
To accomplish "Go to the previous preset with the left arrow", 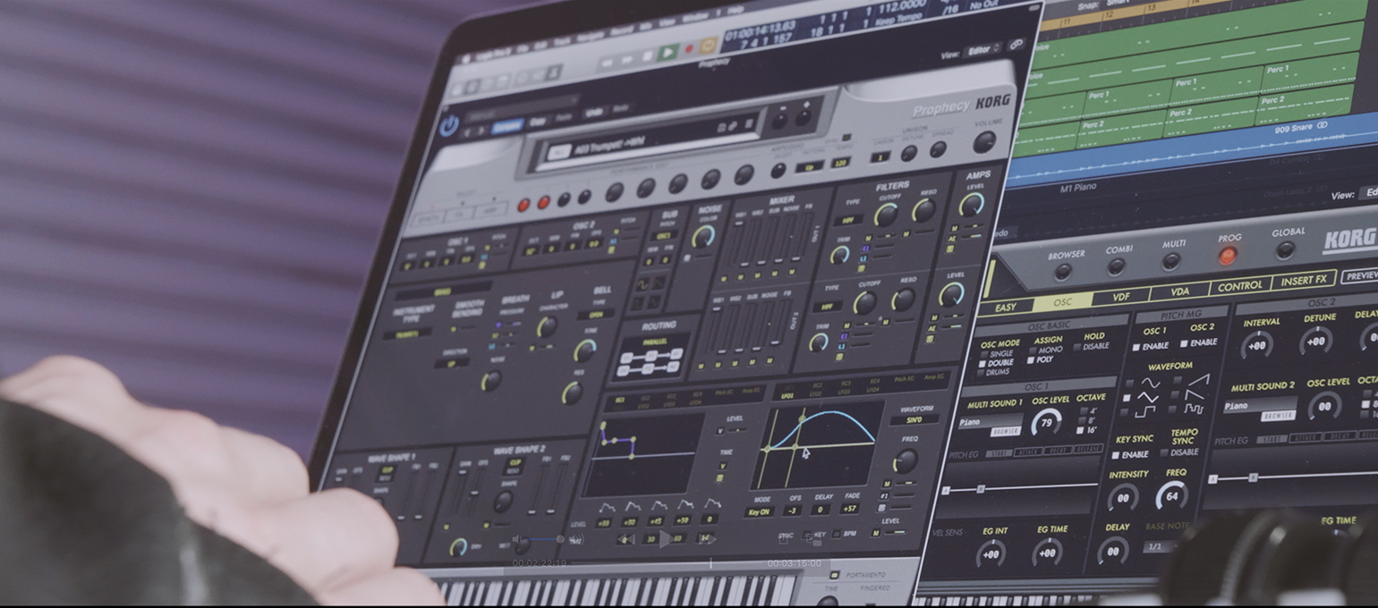I will click(465, 131).
